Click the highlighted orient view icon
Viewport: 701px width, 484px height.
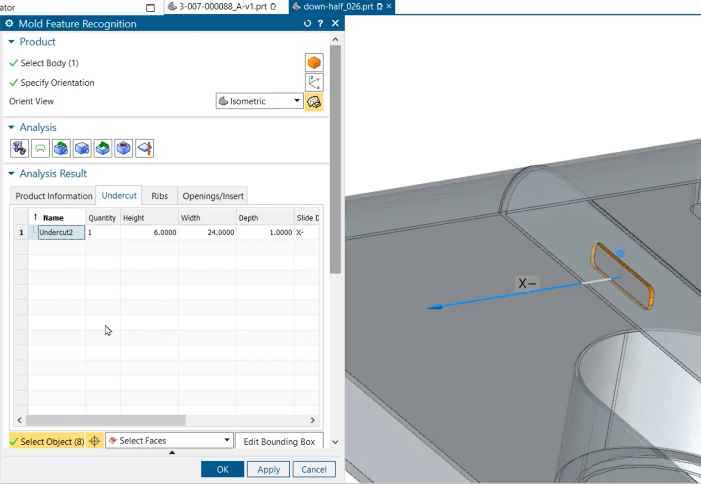click(314, 101)
